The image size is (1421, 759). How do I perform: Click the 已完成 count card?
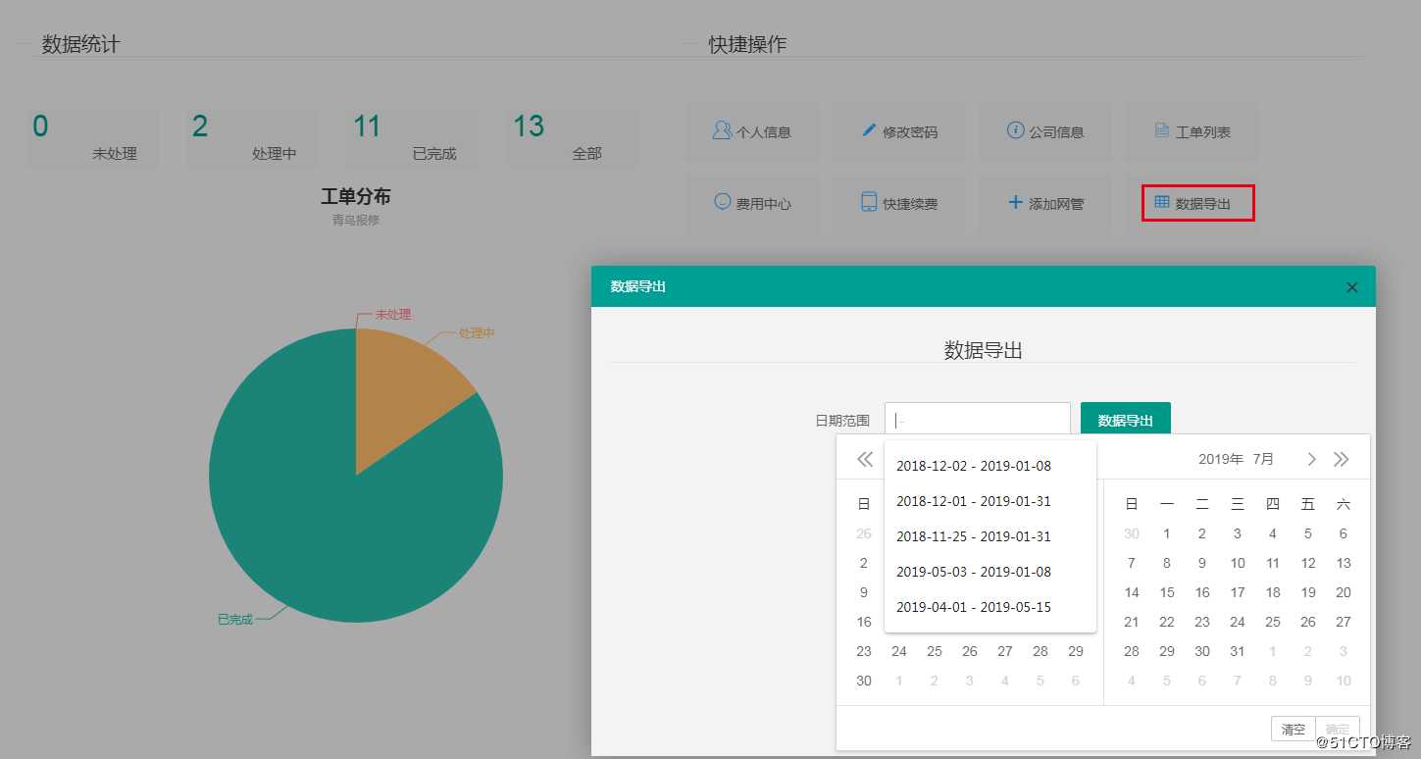pyautogui.click(x=412, y=137)
